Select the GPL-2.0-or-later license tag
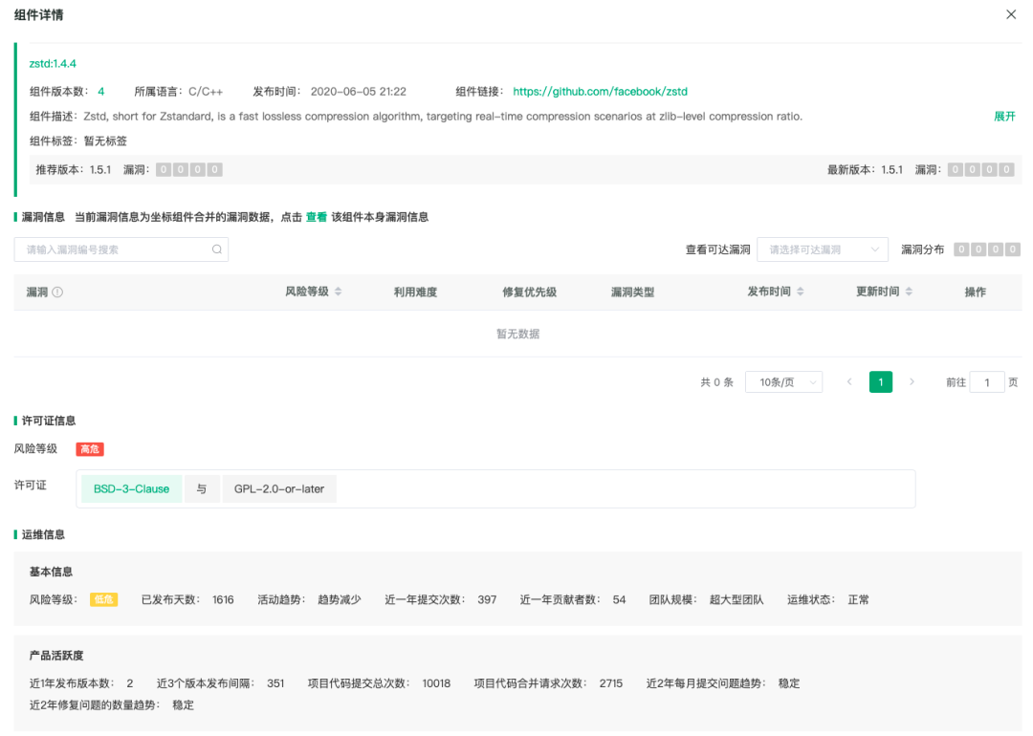Image resolution: width=1033 pixels, height=736 pixels. tap(279, 489)
